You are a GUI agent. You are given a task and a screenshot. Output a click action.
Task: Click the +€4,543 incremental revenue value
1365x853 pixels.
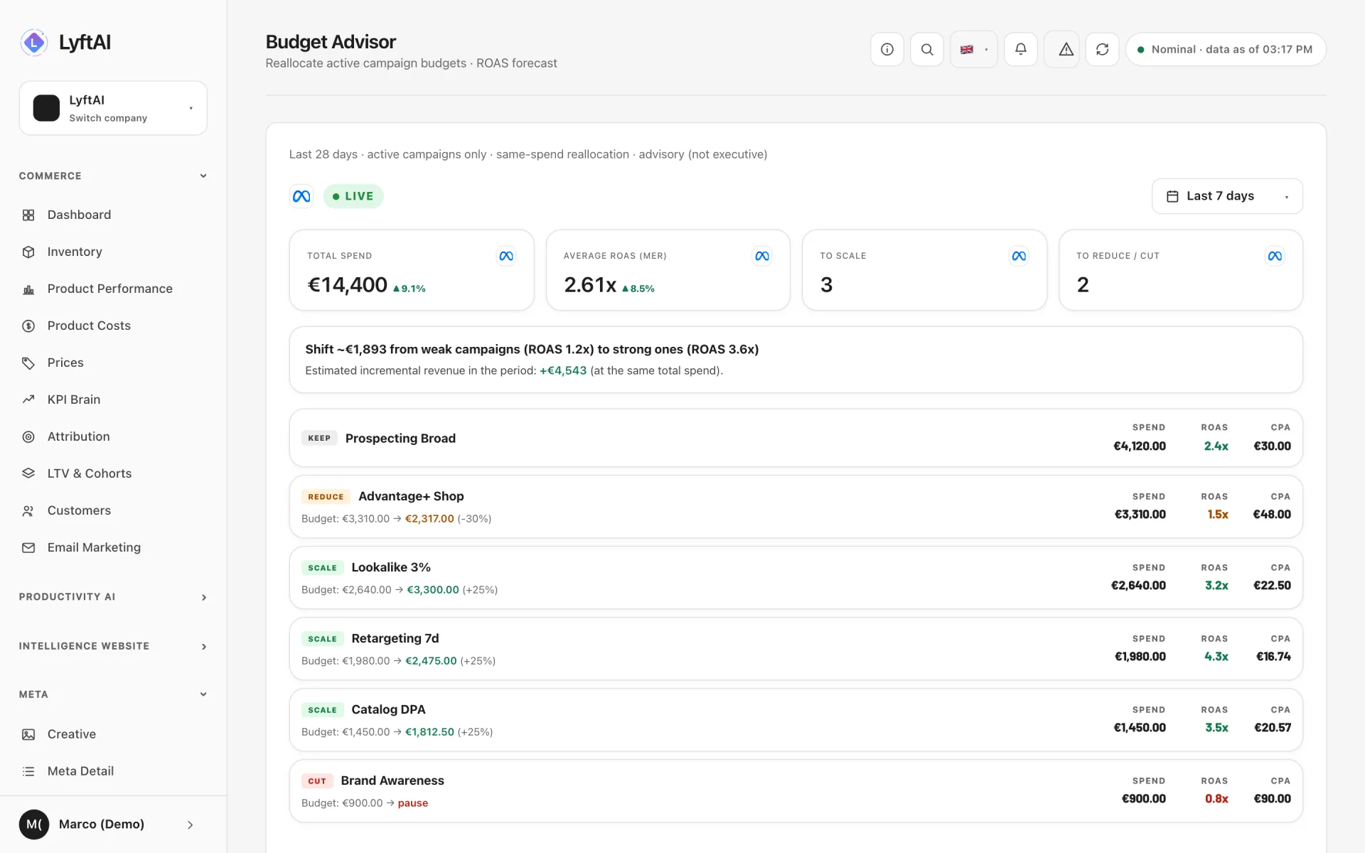[x=563, y=370]
